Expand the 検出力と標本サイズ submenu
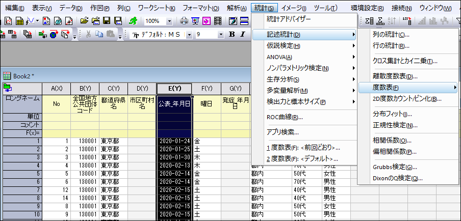 [304, 102]
